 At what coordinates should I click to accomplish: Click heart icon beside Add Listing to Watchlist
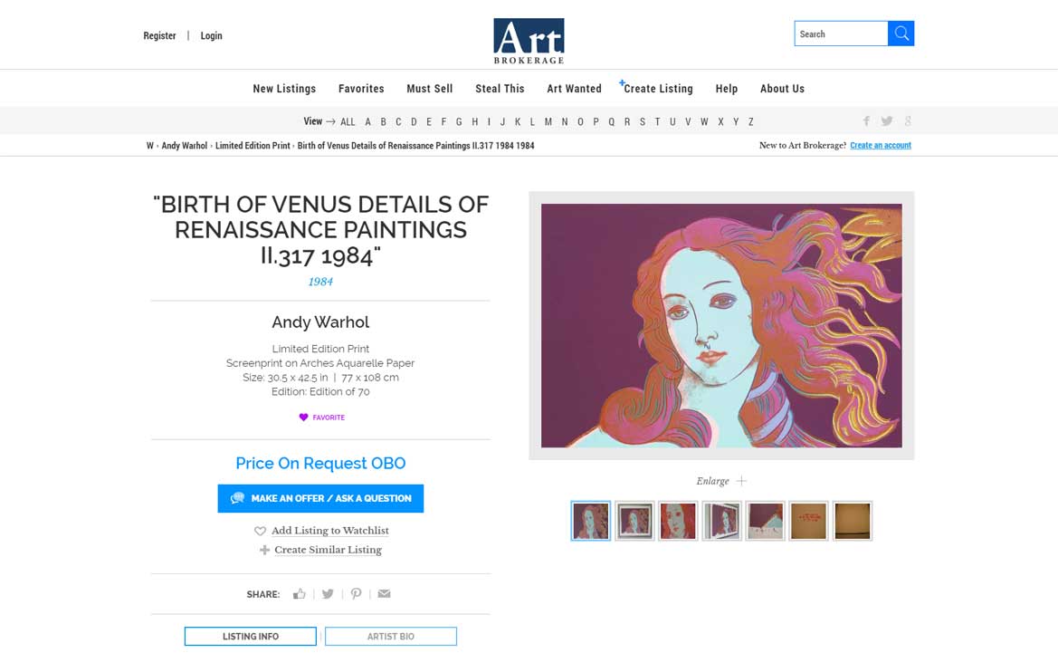pyautogui.click(x=260, y=531)
